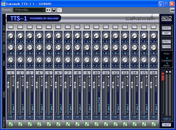Delete preset using the X icon

pyautogui.click(x=59, y=10)
